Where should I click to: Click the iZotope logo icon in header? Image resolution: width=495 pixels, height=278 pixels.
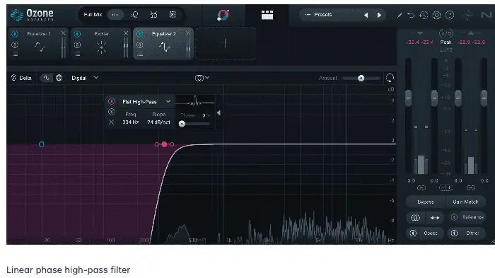[467, 15]
